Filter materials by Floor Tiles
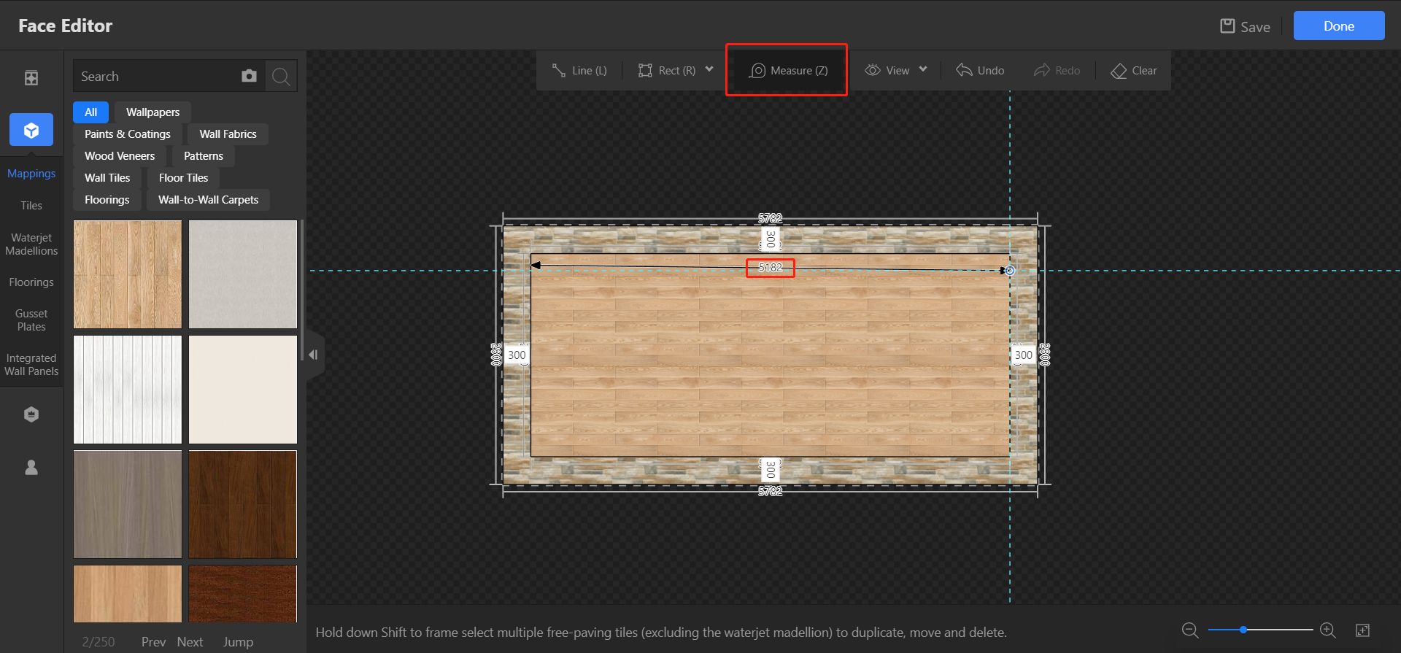The image size is (1401, 653). pos(183,178)
